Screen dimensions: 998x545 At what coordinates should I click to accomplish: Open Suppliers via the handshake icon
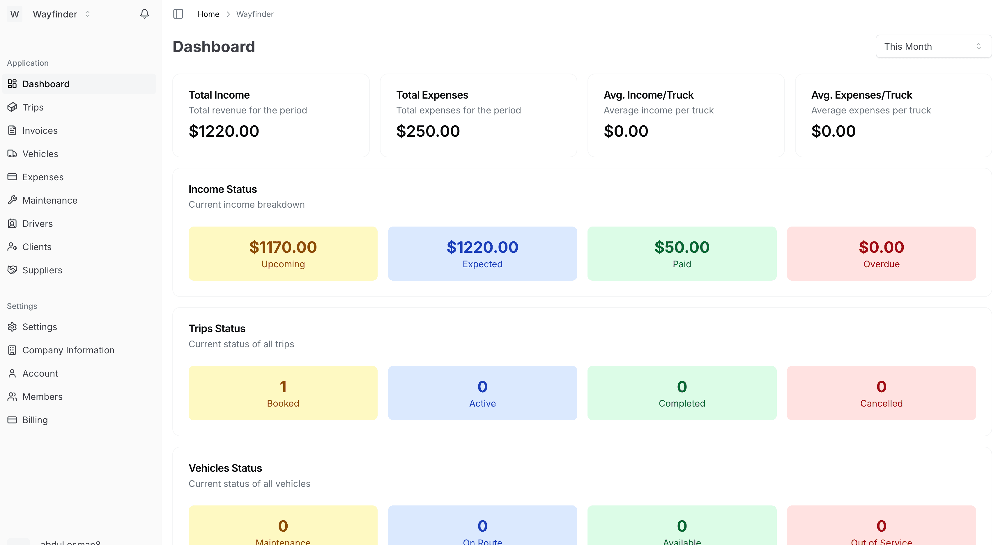[x=12, y=270]
